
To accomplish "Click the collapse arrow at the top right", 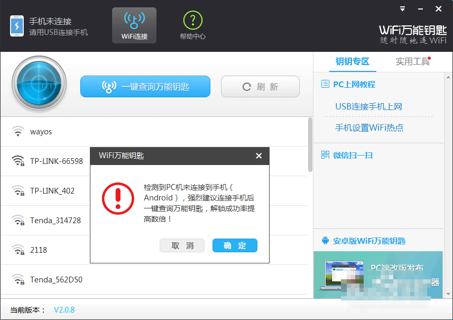I will click(402, 8).
